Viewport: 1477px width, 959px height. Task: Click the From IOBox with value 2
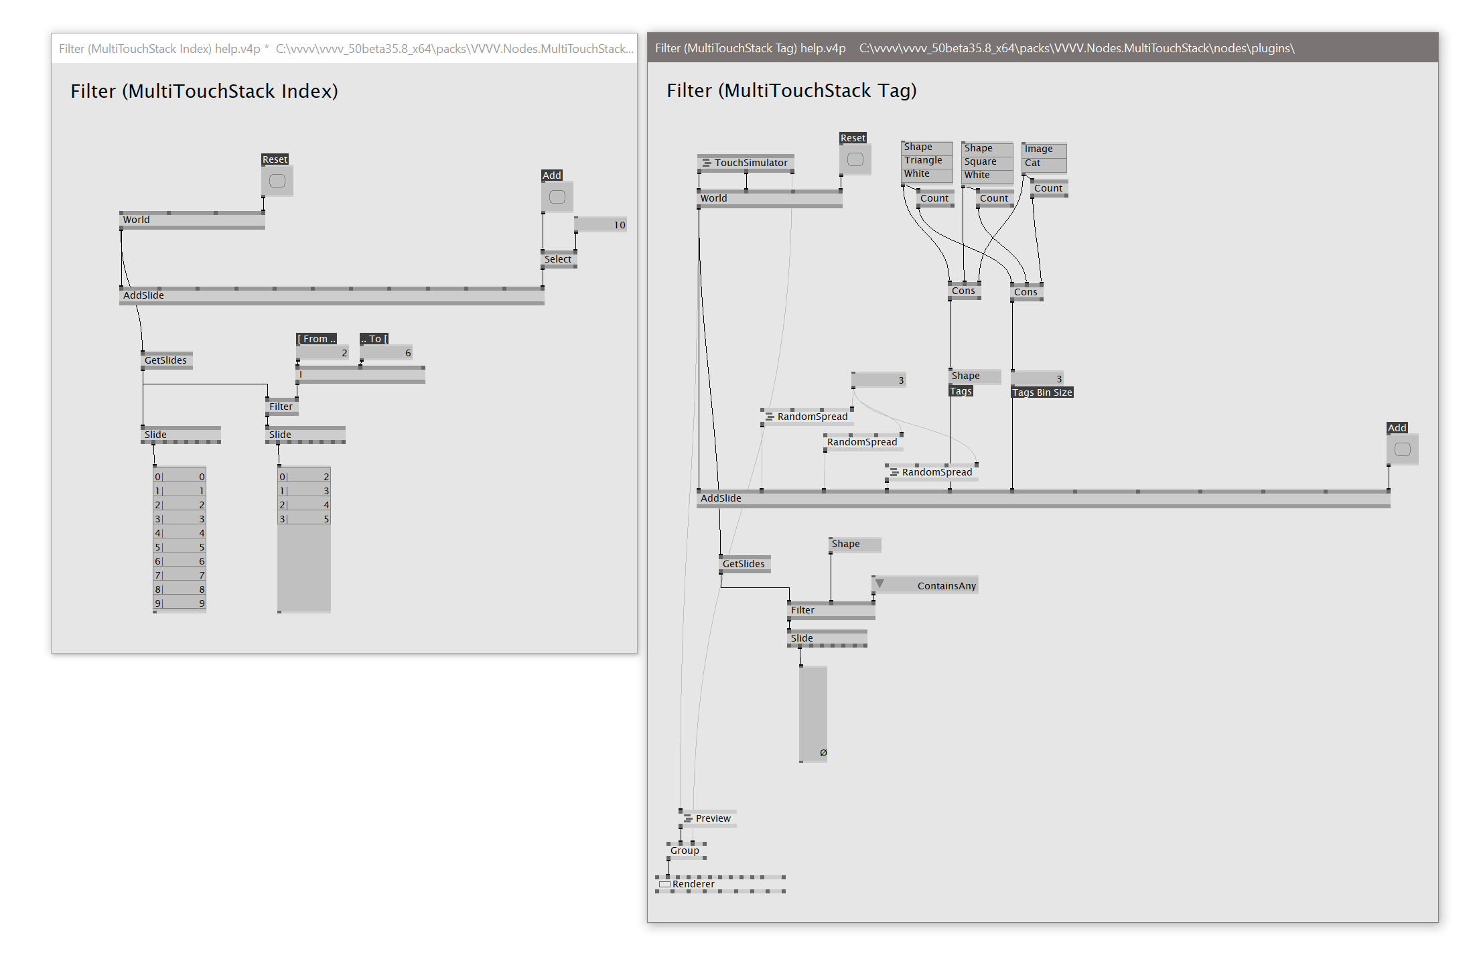pos(322,353)
